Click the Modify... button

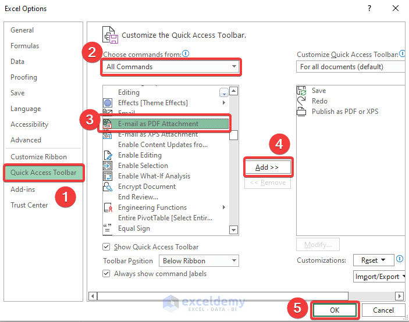pyautogui.click(x=318, y=244)
